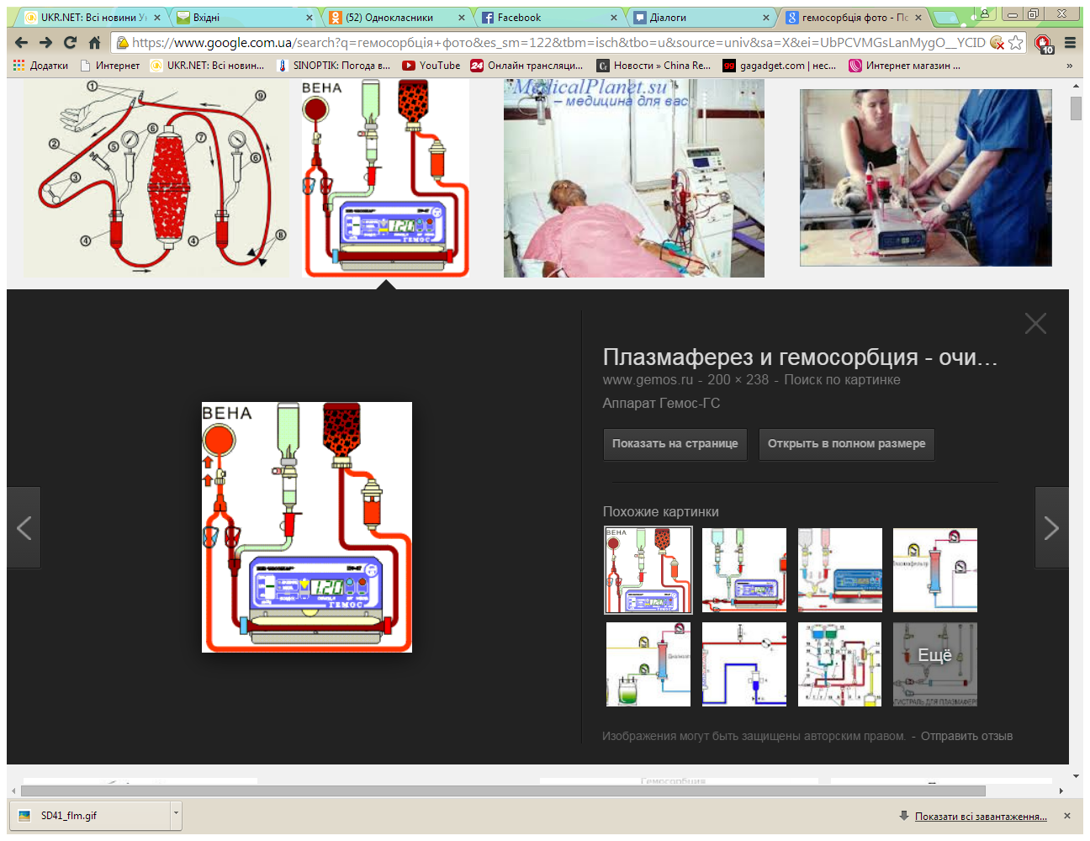Click Отправить отзыв feedback link
Image resolution: width=1090 pixels, height=841 pixels.
966,736
